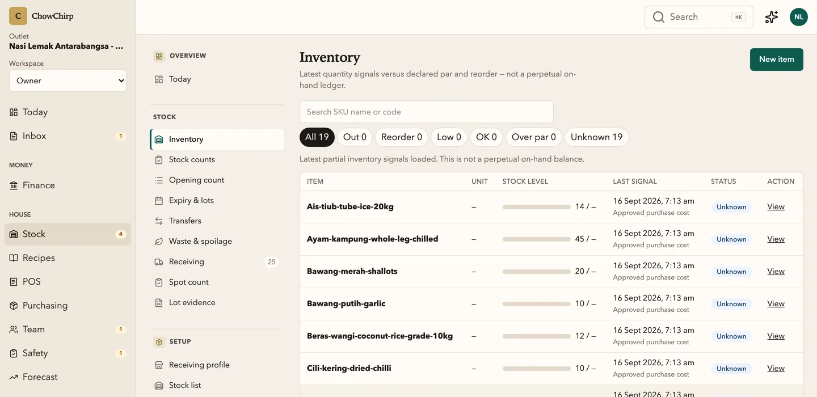Click the Forecast trend icon
Screen dimensions: 817x397
[14, 377]
